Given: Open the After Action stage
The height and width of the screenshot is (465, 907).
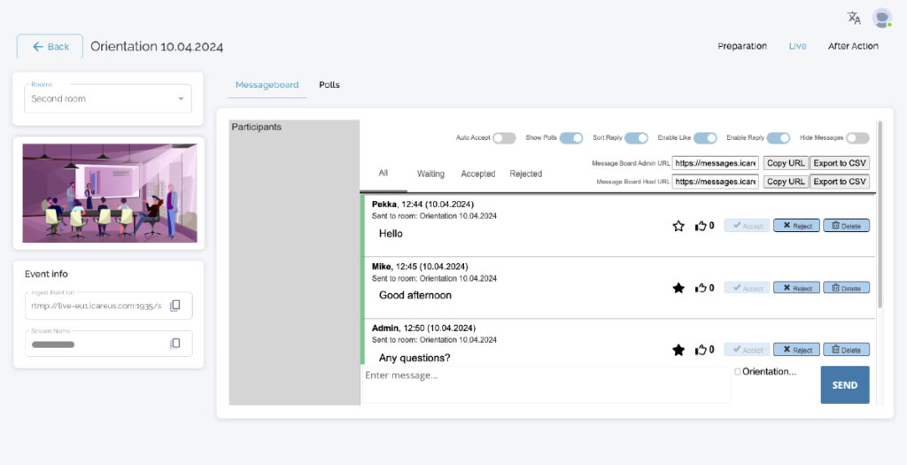Looking at the screenshot, I should pos(853,46).
